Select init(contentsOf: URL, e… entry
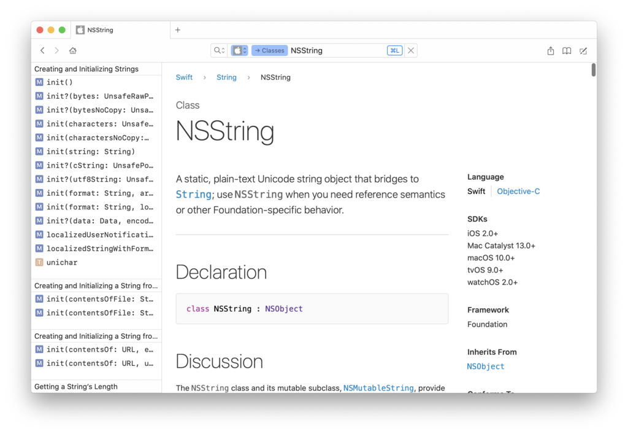 click(96, 349)
